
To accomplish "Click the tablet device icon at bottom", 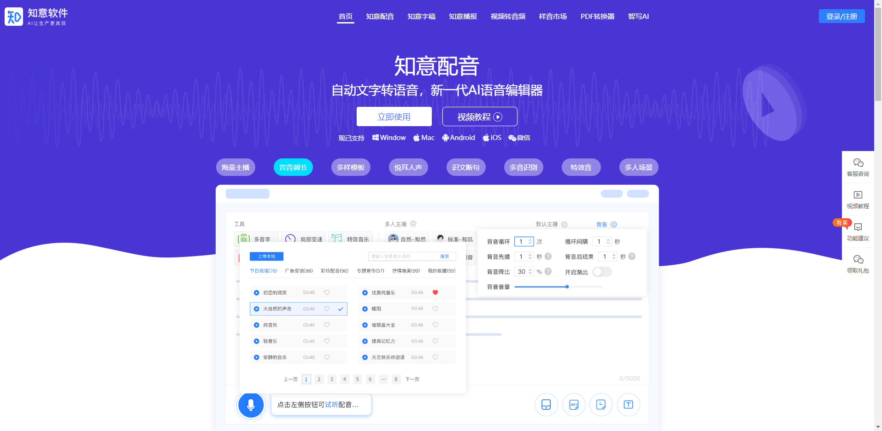I will click(546, 405).
